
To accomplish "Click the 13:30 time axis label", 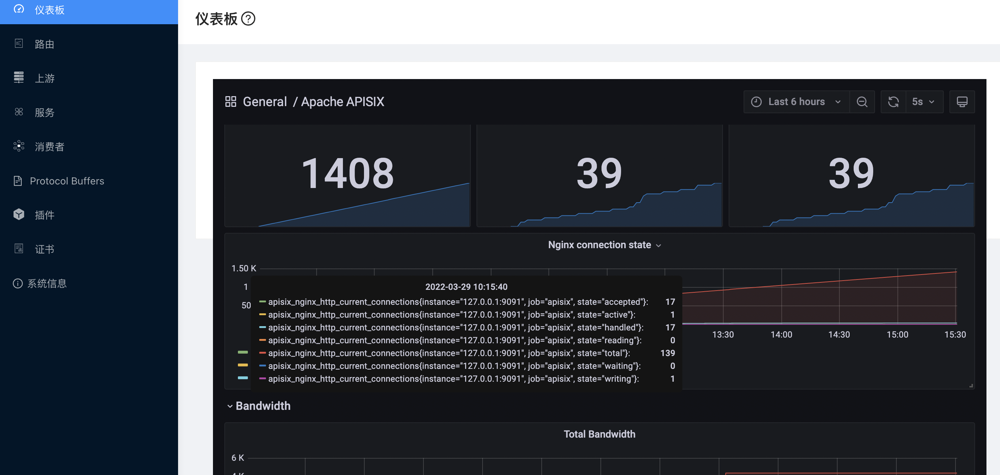I will (723, 334).
